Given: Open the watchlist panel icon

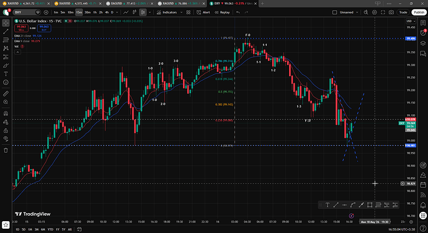Looking at the screenshot, I should tap(423, 23).
